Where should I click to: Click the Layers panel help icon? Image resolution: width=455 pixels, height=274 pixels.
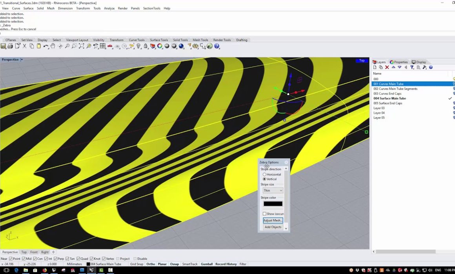[x=431, y=67]
